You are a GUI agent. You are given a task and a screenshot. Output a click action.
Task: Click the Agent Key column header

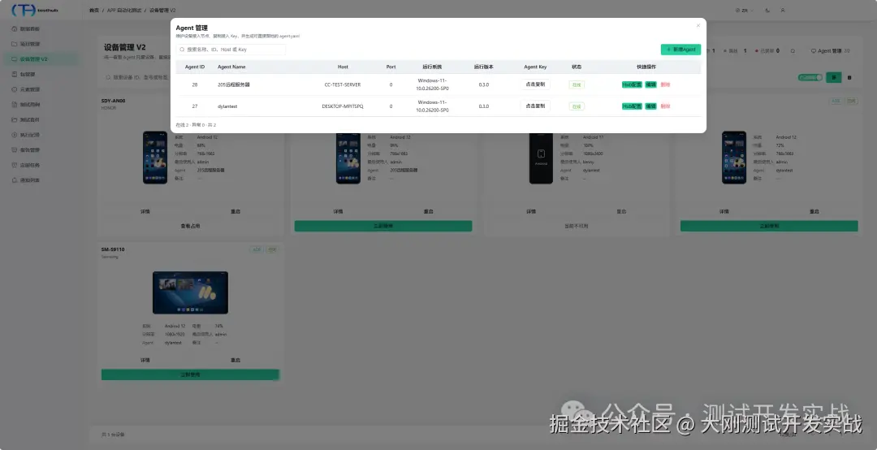click(535, 67)
